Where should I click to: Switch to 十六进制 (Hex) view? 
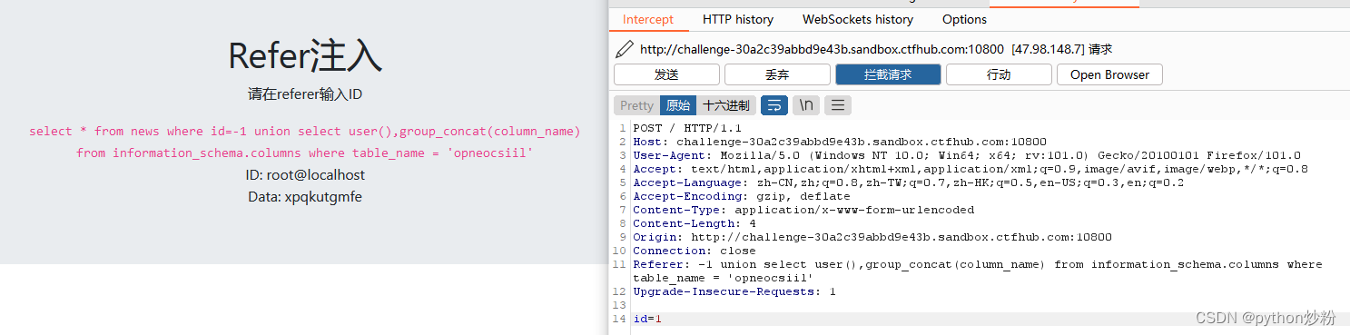tap(725, 105)
